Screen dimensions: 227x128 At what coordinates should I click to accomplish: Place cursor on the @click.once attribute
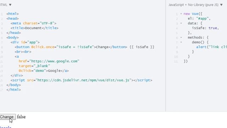43,47
